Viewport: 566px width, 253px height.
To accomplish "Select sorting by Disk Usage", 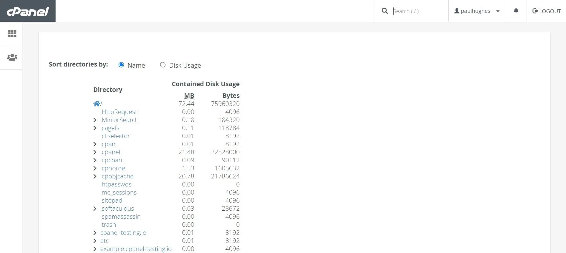I will pos(163,65).
